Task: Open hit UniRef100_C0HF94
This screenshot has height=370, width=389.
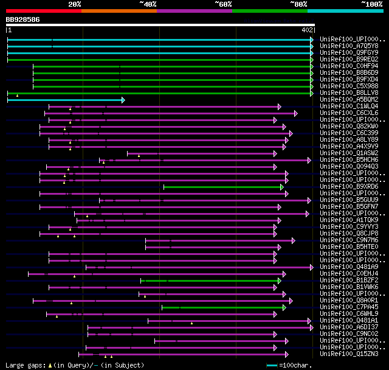Action: (349, 66)
